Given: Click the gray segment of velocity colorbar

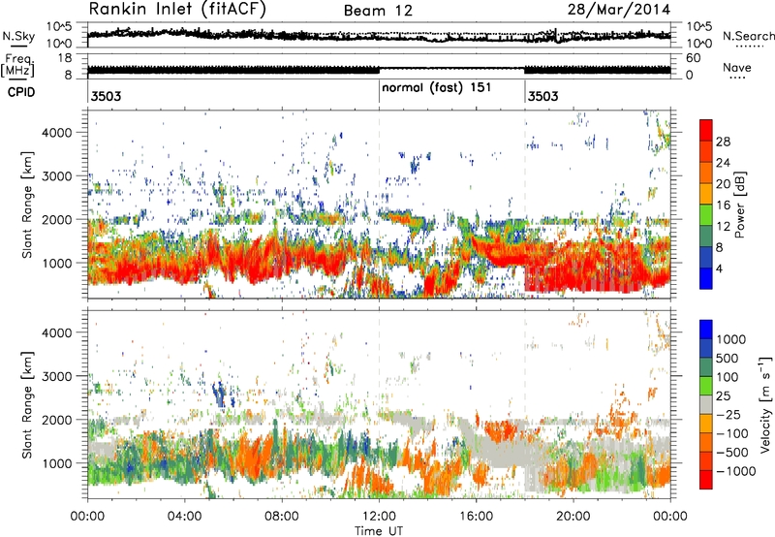Looking at the screenshot, I should pos(706,404).
